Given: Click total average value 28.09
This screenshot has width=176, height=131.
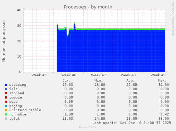Looking at the screenshot, I should tap(132, 119).
